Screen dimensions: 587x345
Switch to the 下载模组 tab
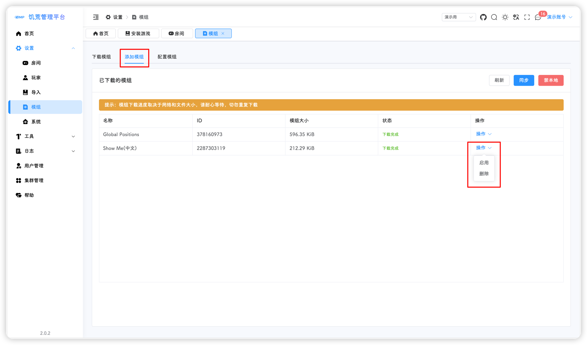101,57
